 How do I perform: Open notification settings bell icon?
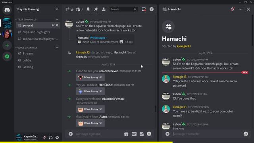[88, 9]
